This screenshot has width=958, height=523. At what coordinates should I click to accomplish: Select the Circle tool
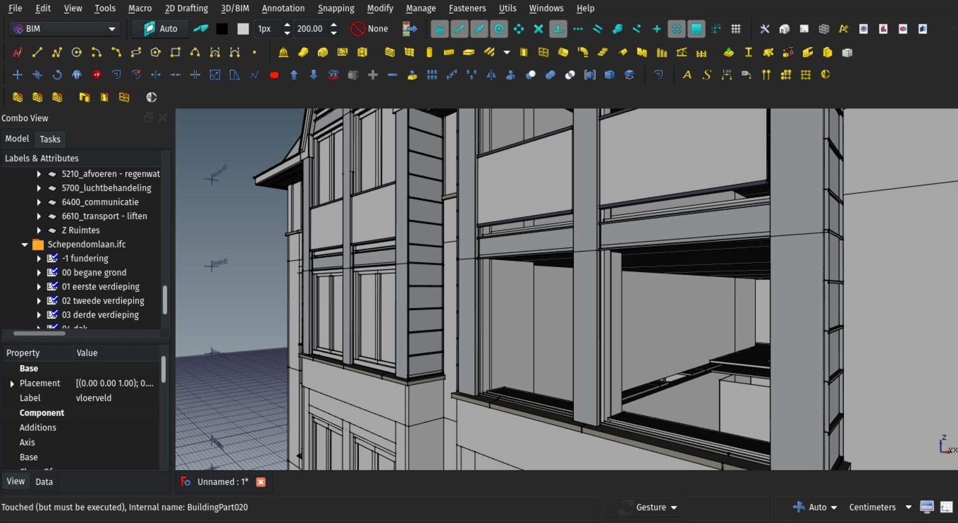[x=76, y=52]
